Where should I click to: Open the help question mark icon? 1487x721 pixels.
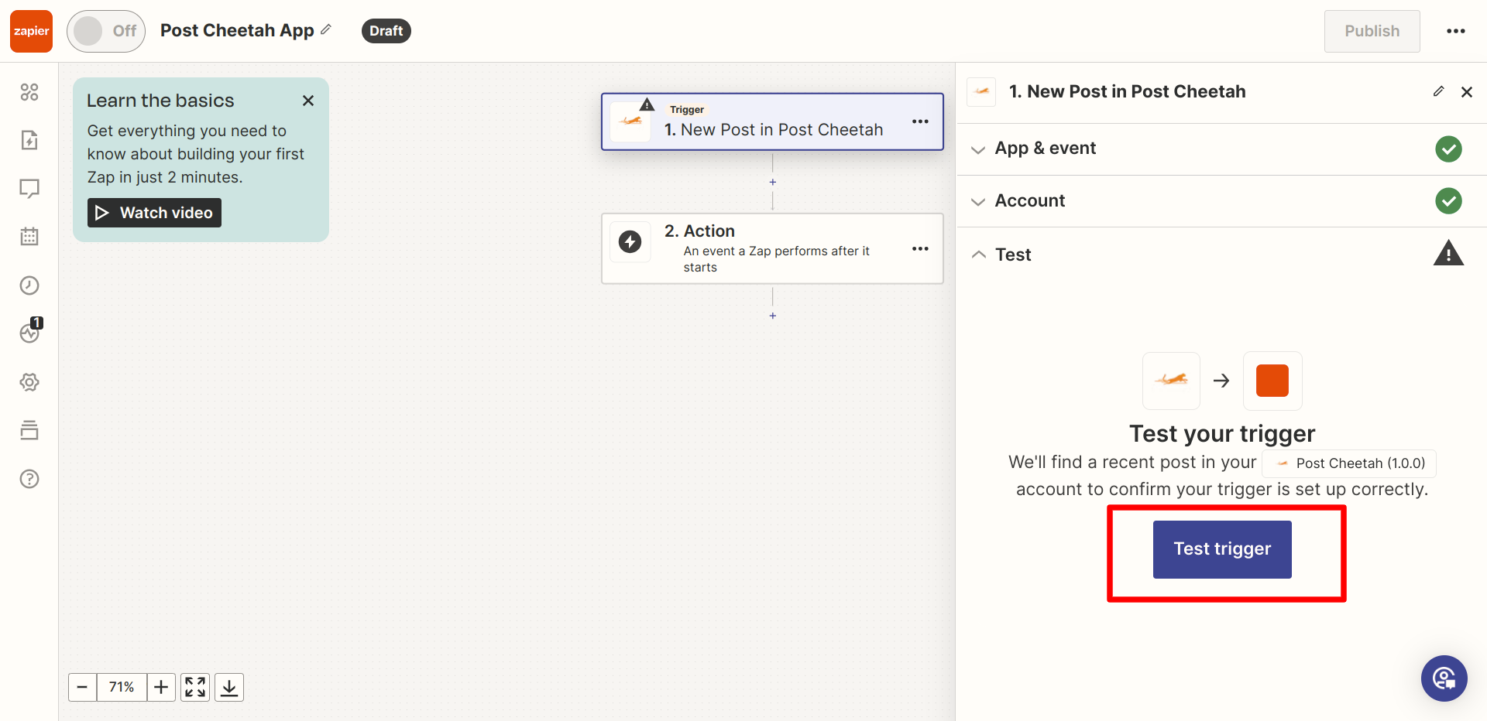29,479
